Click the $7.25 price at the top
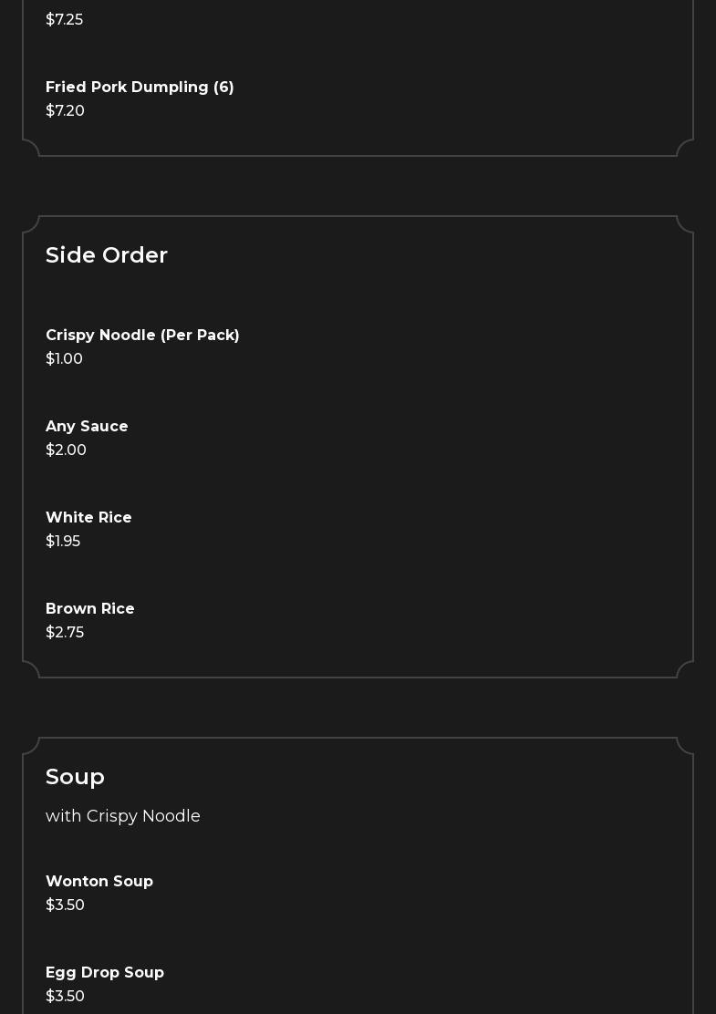The width and height of the screenshot is (716, 1014). tap(64, 20)
